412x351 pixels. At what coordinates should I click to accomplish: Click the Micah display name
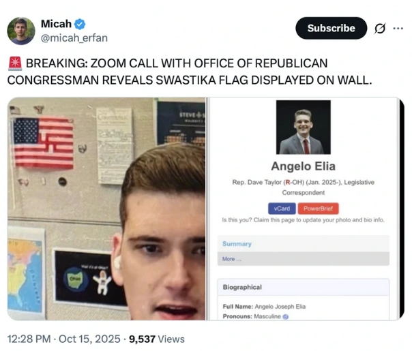tap(56, 24)
